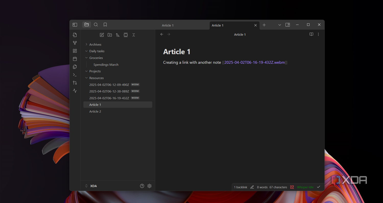Open the canvas grid icon in ribbon
This screenshot has width=383, height=203.
click(x=75, y=51)
